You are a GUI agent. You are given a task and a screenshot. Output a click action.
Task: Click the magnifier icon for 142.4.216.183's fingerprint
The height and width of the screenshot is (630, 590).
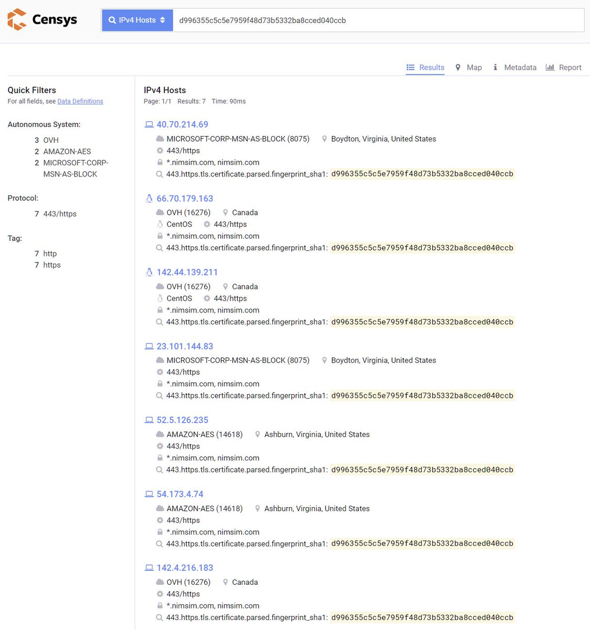click(x=160, y=617)
